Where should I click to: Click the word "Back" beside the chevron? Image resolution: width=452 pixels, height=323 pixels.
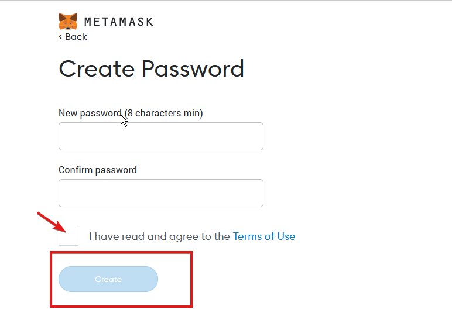pos(76,37)
